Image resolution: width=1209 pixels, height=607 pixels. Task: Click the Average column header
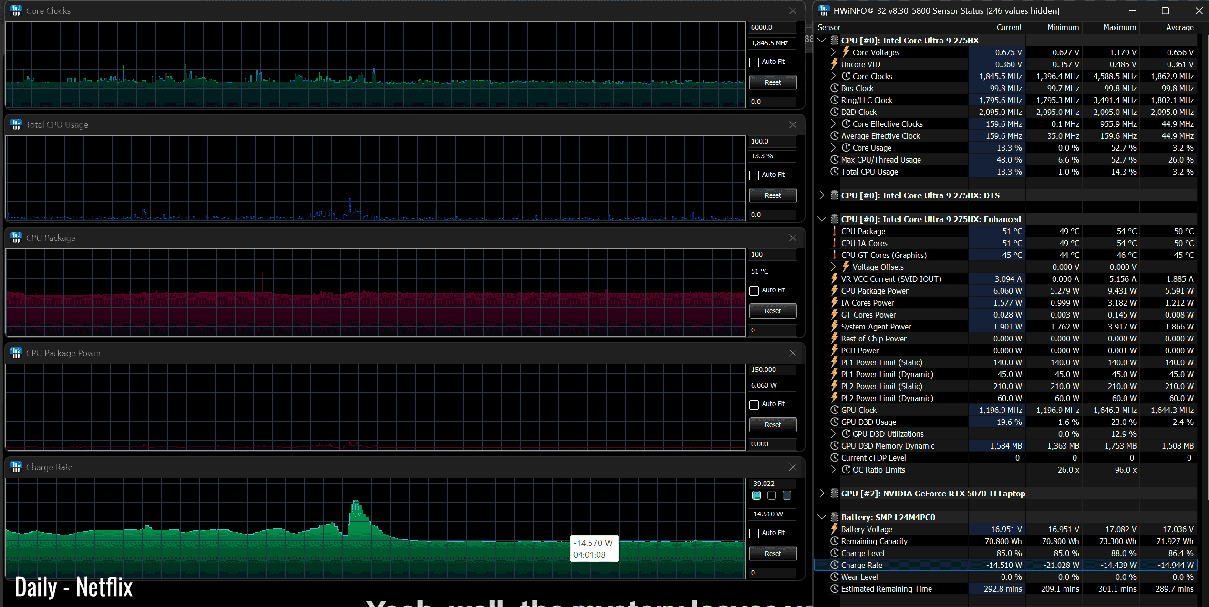pos(1179,28)
